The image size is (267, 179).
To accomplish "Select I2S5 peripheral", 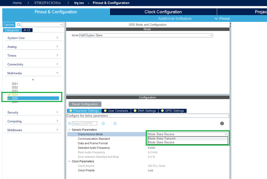I will (33, 98).
